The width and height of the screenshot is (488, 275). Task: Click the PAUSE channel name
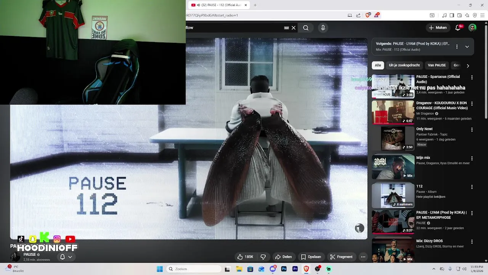point(30,254)
